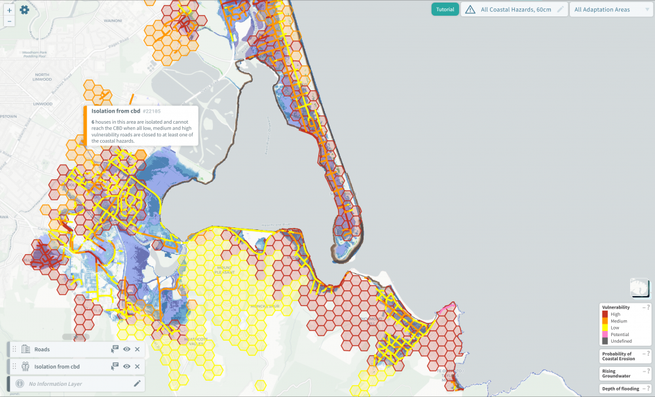Screen dimensions: 655x397
Task: Expand the Rising Groundwater legend
Action: 643,371
